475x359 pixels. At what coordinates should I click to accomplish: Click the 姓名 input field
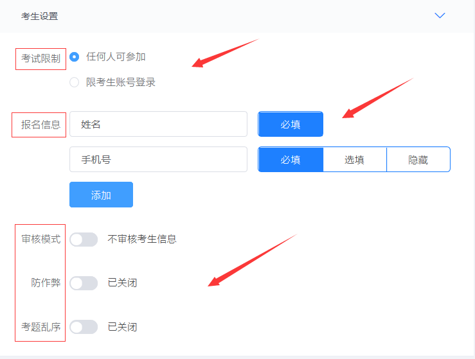coord(158,124)
